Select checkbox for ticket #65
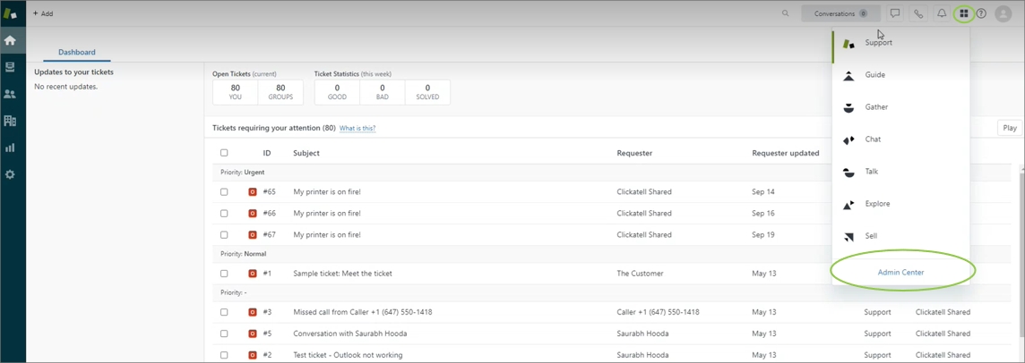This screenshot has height=363, width=1025. (224, 191)
